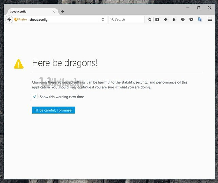Go to the home page icon
Viewport: 218px width, 183px height.
point(174,19)
